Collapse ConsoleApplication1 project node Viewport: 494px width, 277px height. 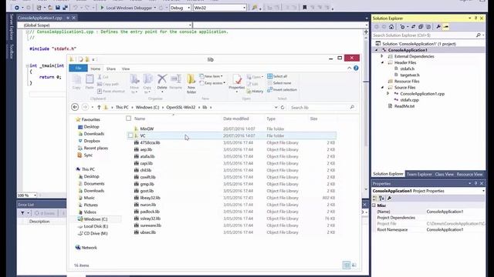[376, 50]
